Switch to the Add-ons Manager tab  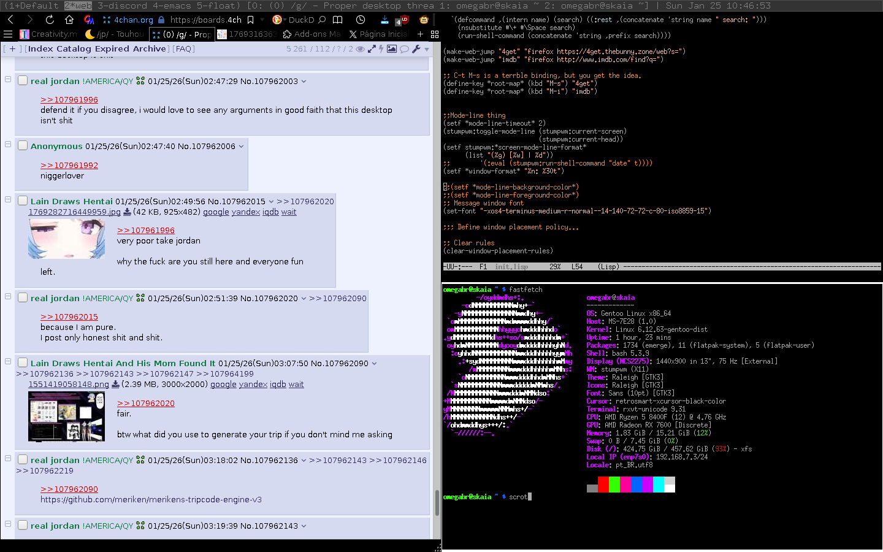click(x=312, y=34)
